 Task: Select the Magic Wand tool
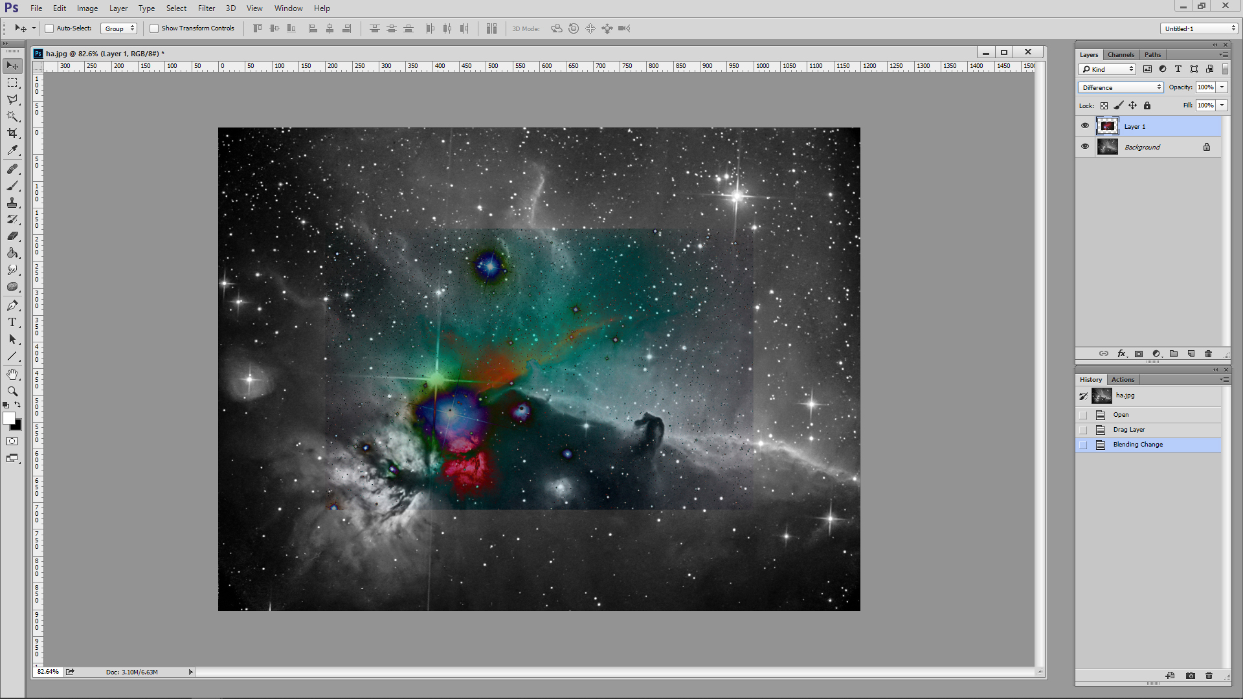coord(12,116)
